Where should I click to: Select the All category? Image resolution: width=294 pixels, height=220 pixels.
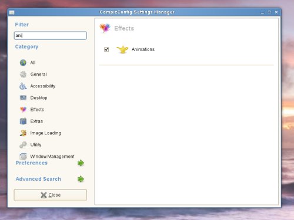click(x=33, y=63)
